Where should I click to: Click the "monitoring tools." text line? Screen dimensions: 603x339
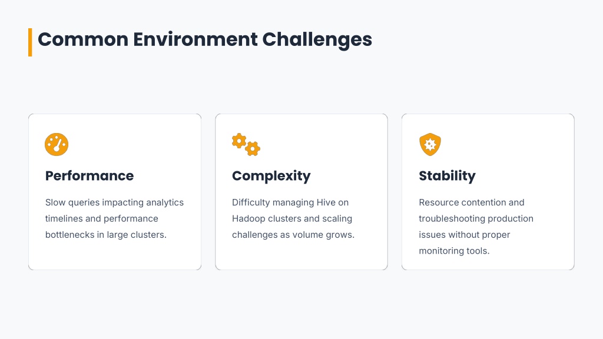tap(454, 251)
